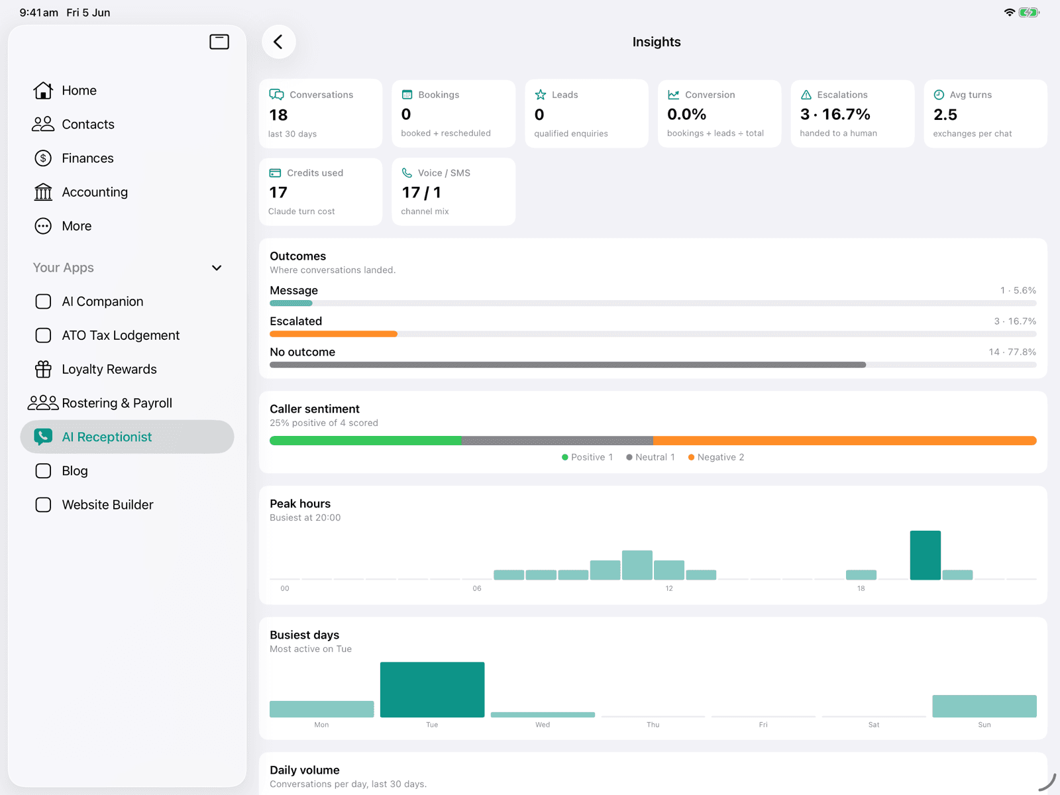This screenshot has width=1060, height=795.
Task: Click the AI Companion square icon
Action: [x=43, y=301]
